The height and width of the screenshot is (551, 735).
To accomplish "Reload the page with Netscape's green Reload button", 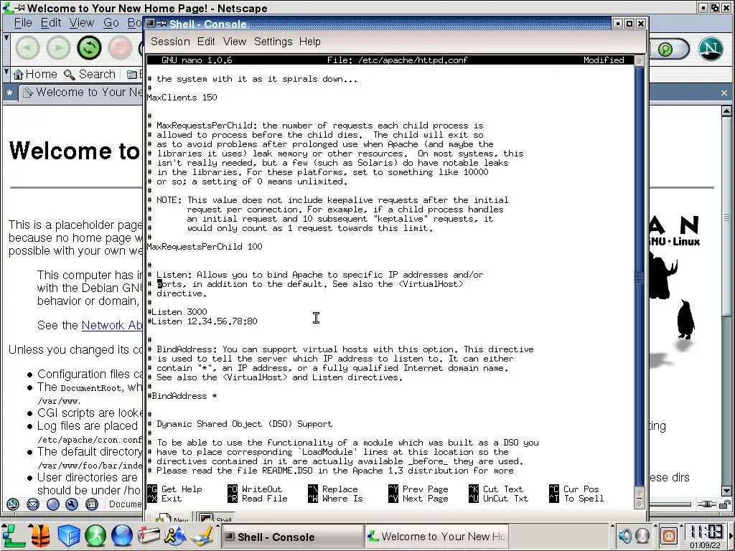I will point(89,48).
